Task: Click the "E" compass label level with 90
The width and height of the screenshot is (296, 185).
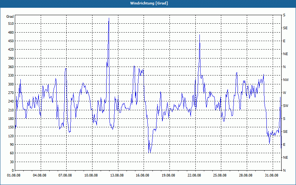Action: (284, 145)
